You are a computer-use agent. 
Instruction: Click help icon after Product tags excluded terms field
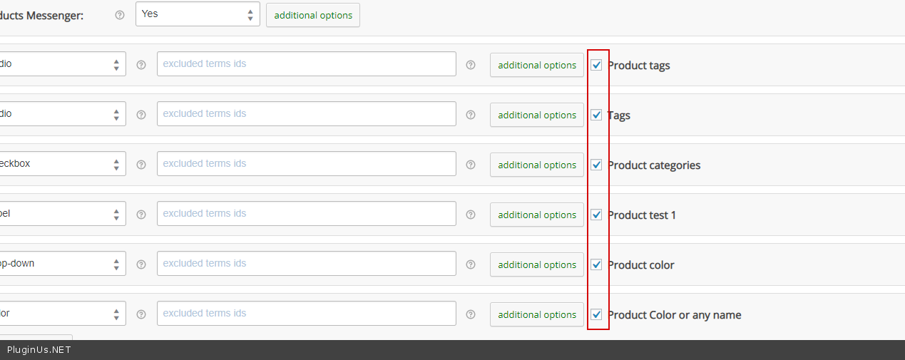click(471, 65)
